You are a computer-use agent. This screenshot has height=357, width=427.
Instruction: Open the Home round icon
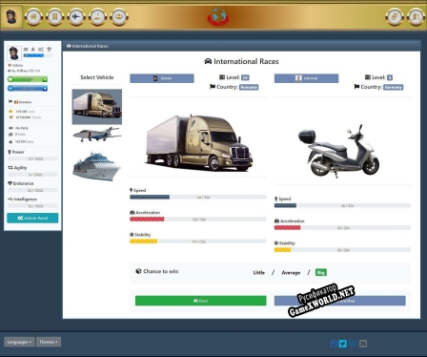(33, 16)
